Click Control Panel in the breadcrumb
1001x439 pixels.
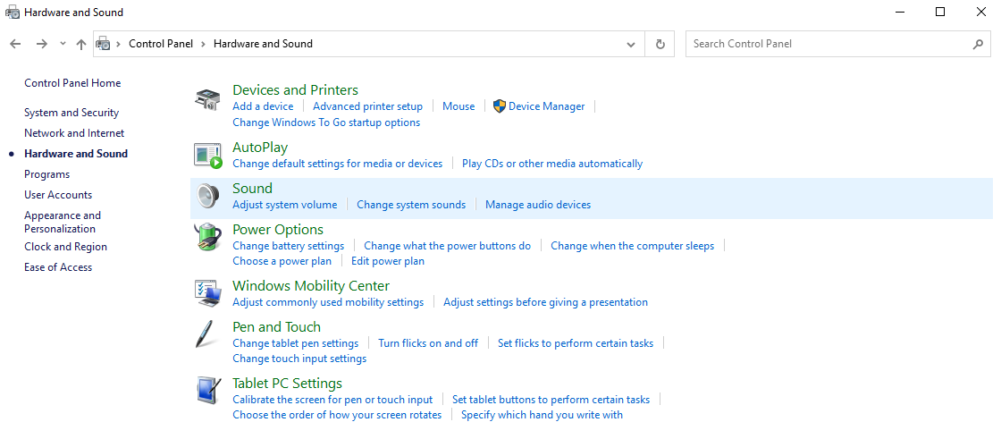click(x=161, y=44)
